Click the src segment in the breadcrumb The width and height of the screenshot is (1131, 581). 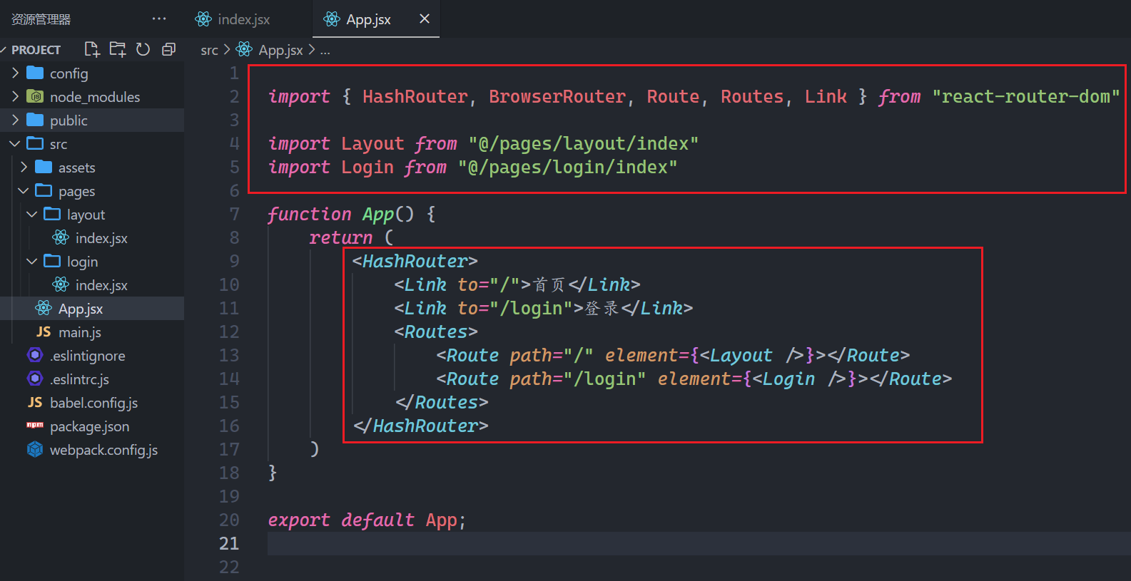209,51
